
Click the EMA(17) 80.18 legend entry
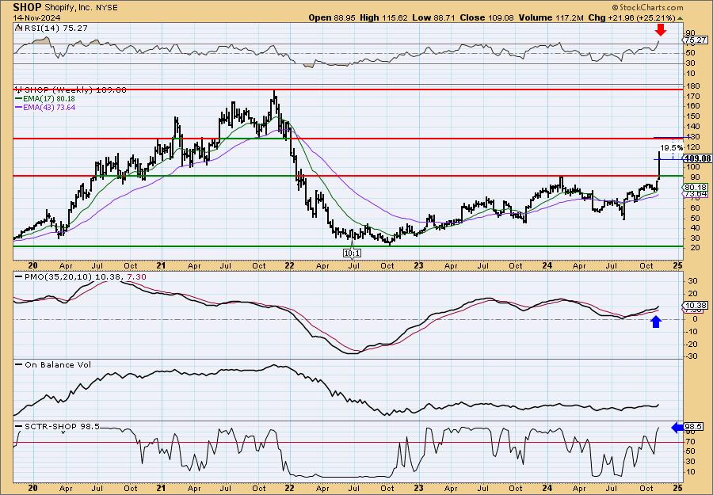point(49,99)
